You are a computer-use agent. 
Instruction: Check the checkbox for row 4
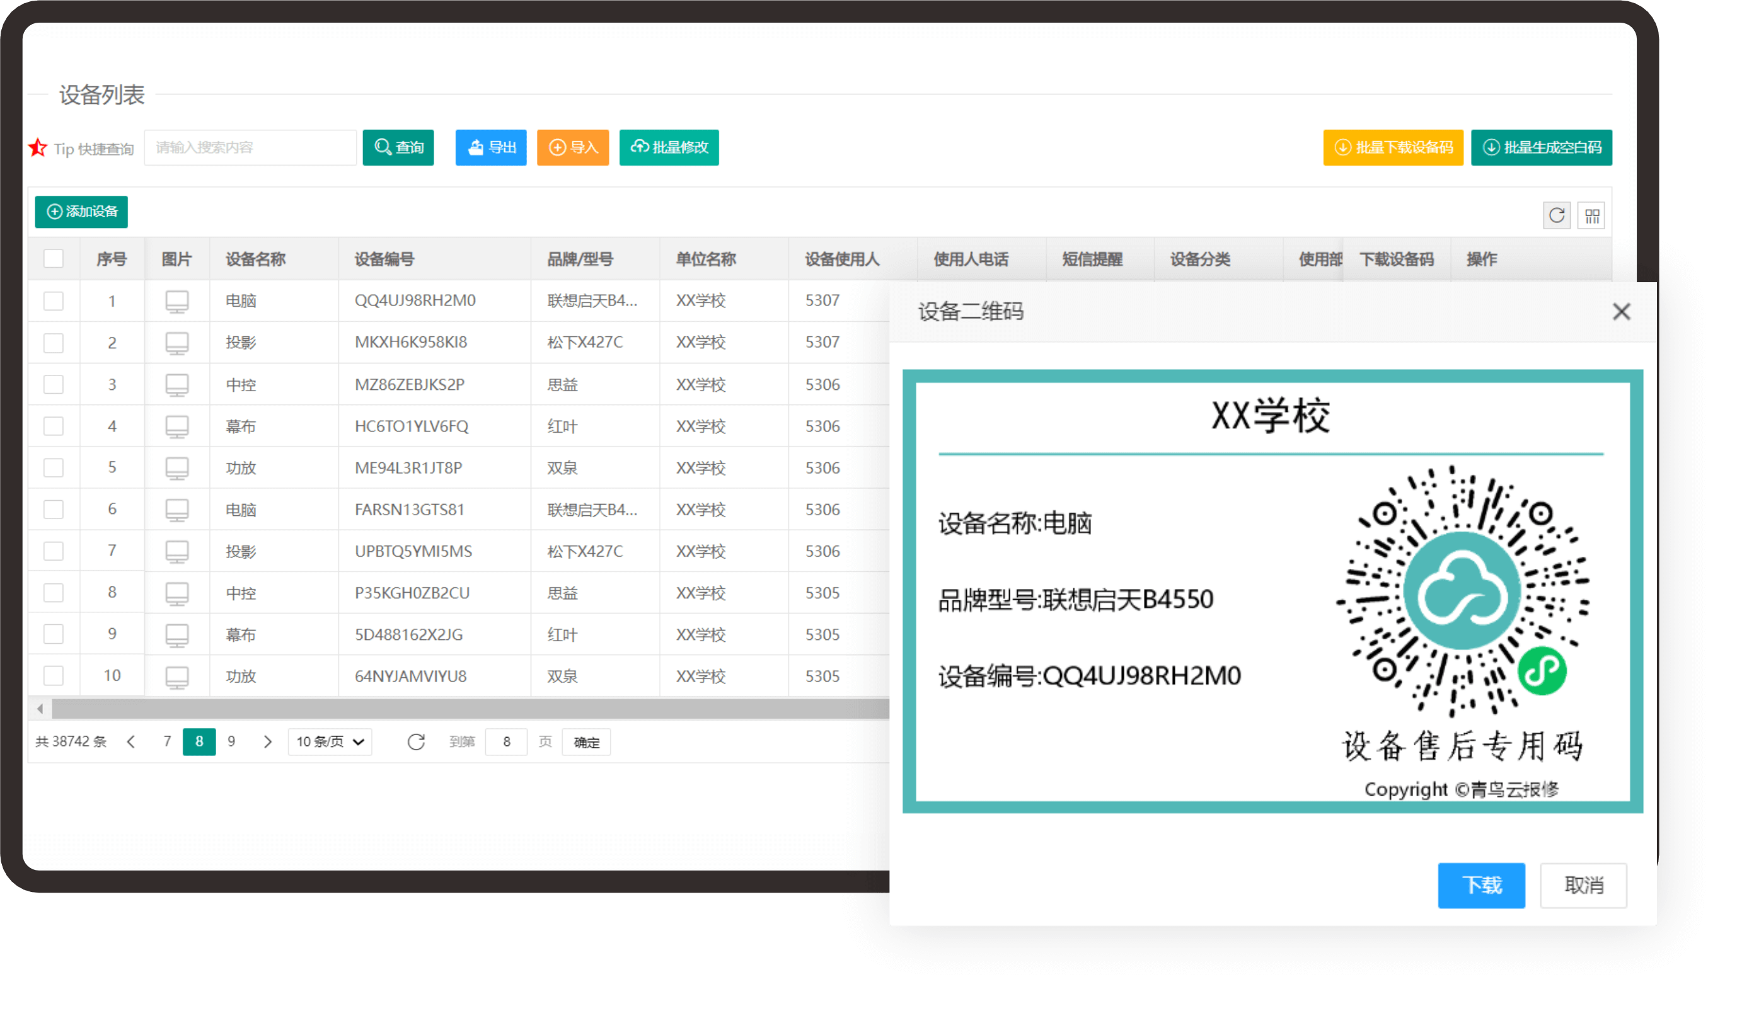point(54,426)
